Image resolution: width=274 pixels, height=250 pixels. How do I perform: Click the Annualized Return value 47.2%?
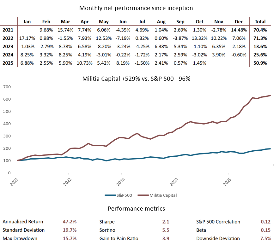click(70, 222)
